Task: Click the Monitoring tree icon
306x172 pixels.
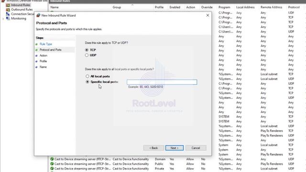Action: pos(8,19)
